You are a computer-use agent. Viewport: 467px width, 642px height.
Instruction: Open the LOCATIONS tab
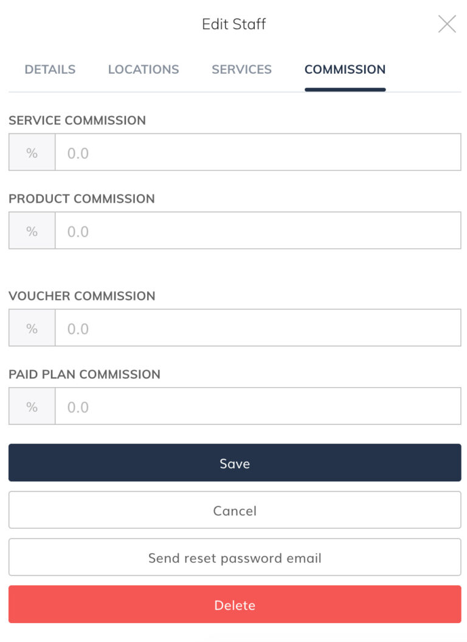point(143,69)
